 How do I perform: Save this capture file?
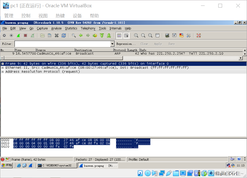pos(49,35)
